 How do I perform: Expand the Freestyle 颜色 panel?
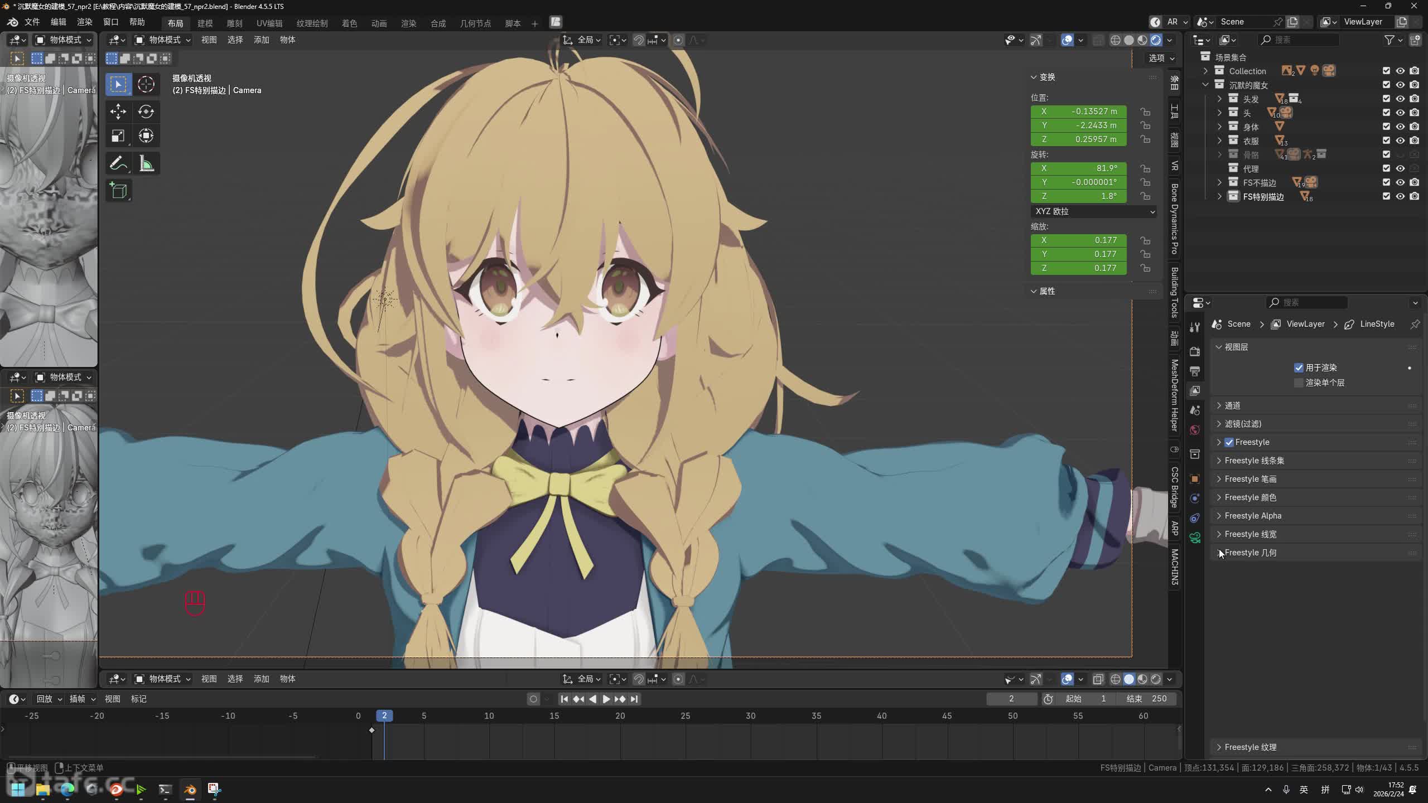click(x=1249, y=497)
